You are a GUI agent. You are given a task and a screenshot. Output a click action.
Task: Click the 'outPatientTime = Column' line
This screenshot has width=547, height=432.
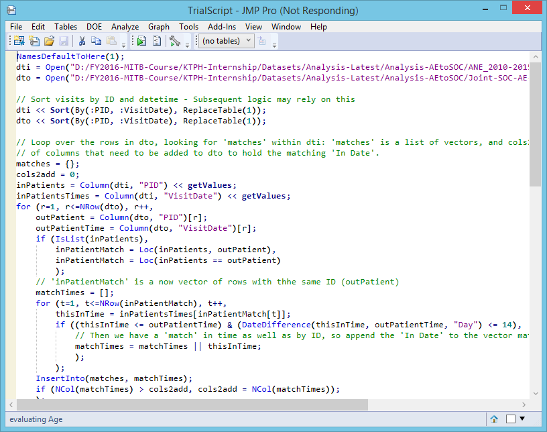(x=146, y=228)
